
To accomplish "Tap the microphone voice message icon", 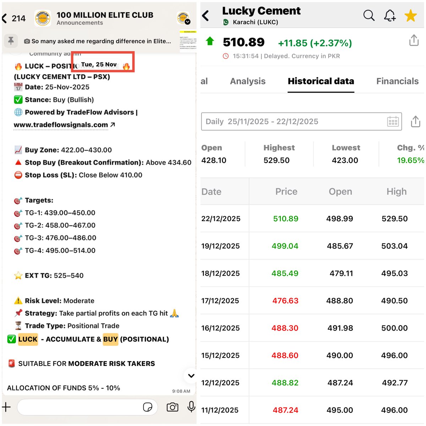I will pyautogui.click(x=191, y=406).
